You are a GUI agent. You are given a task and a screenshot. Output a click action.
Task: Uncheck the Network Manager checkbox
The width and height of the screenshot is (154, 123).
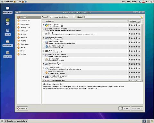point(43,38)
